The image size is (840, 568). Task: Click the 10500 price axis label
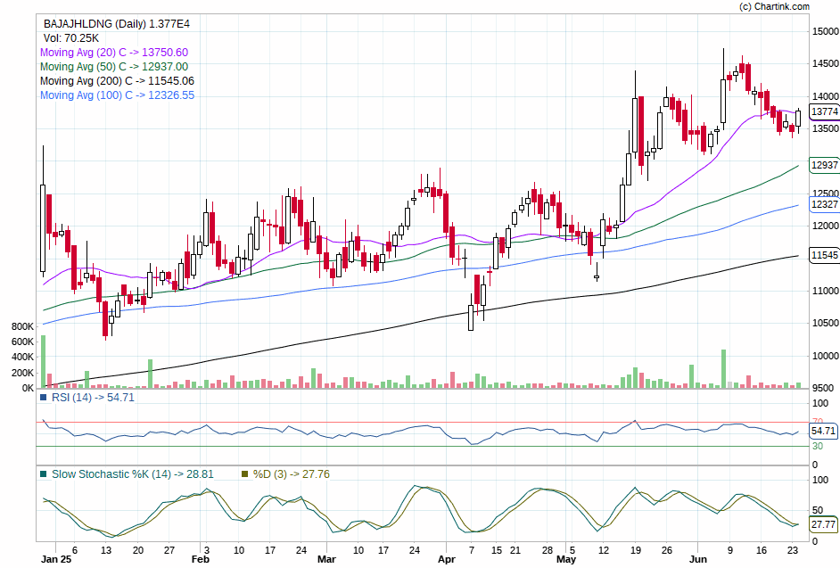point(826,323)
